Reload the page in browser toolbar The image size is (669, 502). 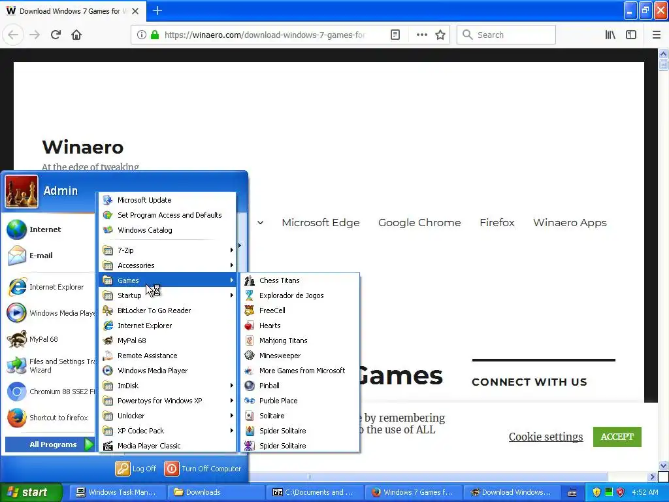56,35
